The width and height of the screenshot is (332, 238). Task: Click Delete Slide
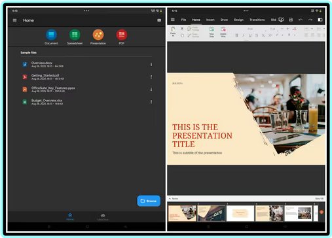(223, 32)
